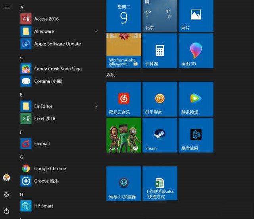Click the HP Smart label

point(44,206)
